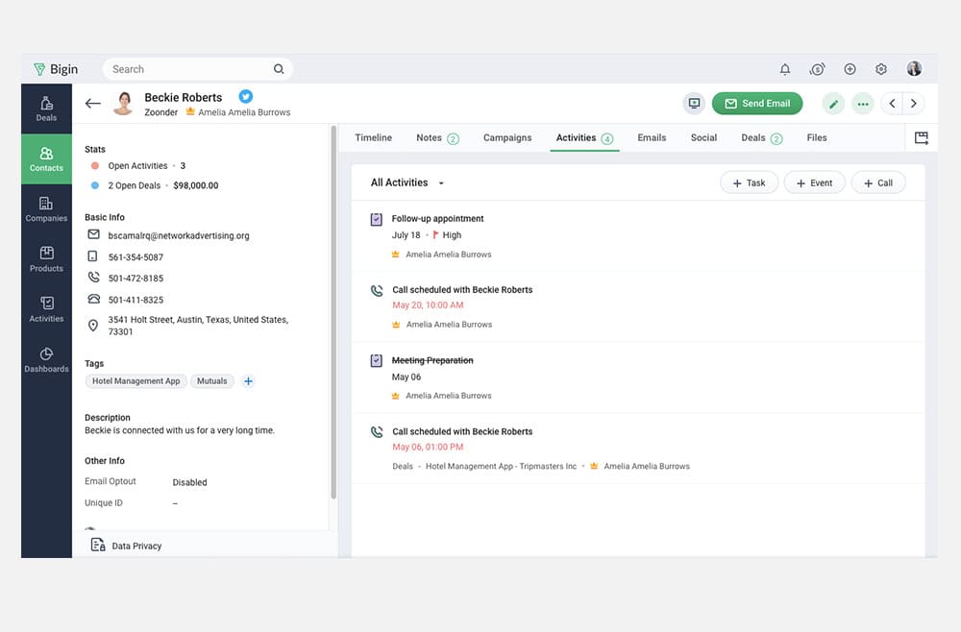
Task: Go to previous contact record
Action: [892, 104]
